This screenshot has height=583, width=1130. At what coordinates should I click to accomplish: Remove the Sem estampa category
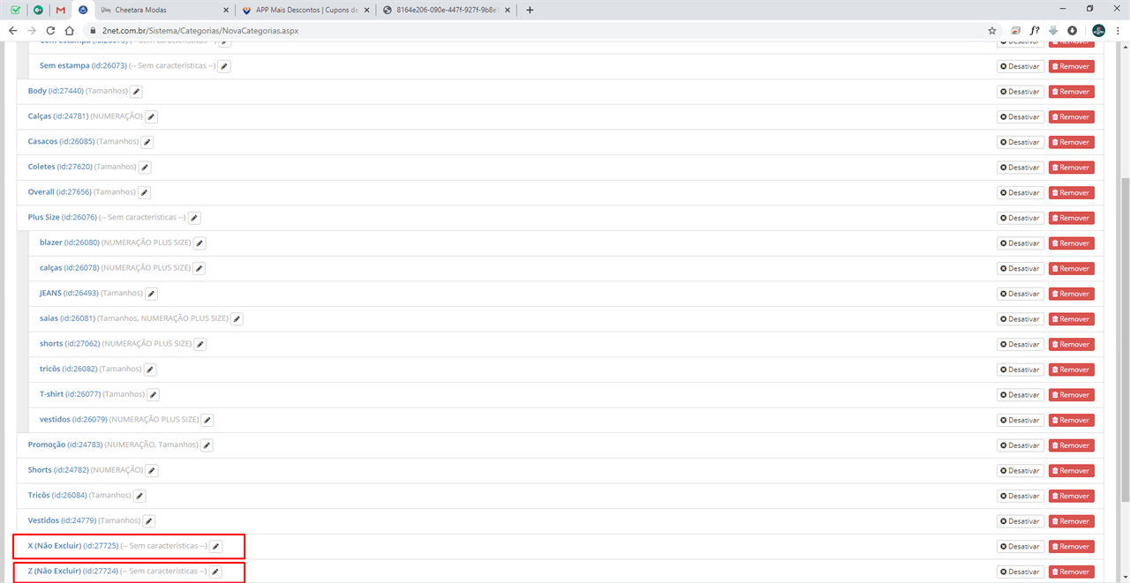pyautogui.click(x=1071, y=66)
